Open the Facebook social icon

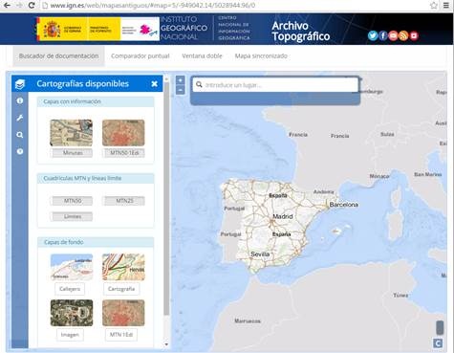click(x=383, y=35)
